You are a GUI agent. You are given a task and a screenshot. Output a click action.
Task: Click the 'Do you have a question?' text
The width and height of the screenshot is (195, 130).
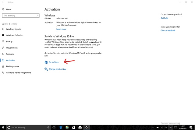[x=171, y=14]
